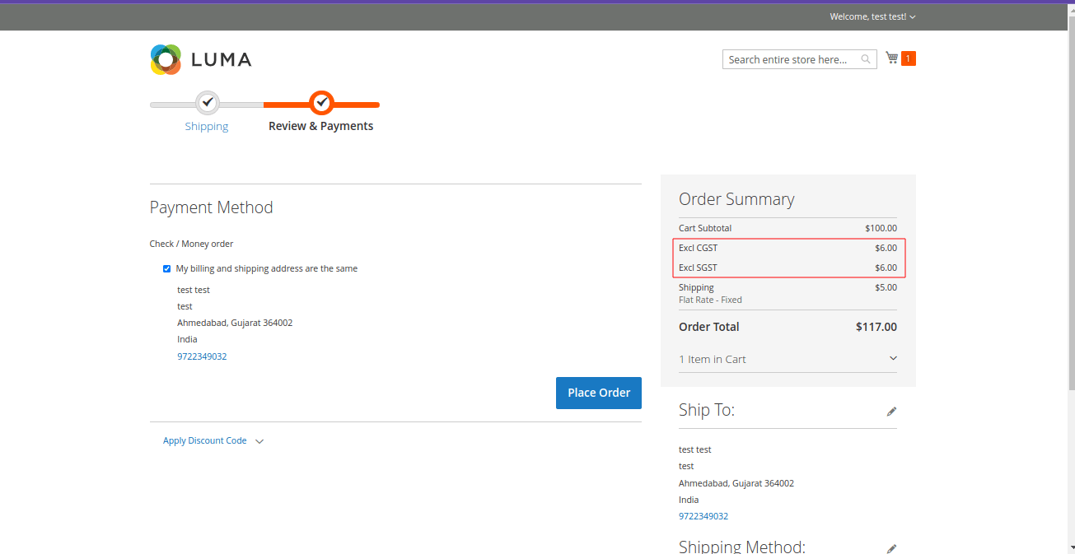Click the 'Search entire store here' input field

791,59
